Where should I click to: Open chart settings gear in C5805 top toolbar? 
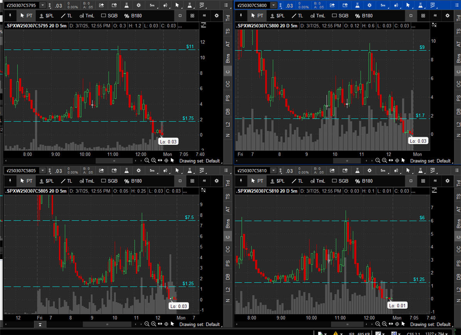click(x=139, y=171)
